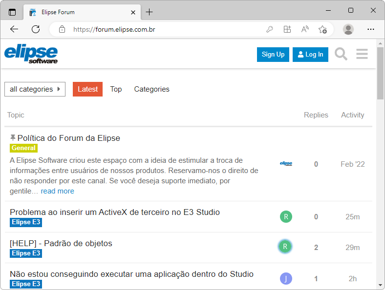Click the browser refresh icon
The image size is (385, 290).
[x=36, y=29]
